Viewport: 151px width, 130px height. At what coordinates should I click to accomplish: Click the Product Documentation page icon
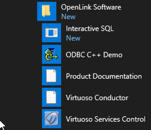point(52,76)
